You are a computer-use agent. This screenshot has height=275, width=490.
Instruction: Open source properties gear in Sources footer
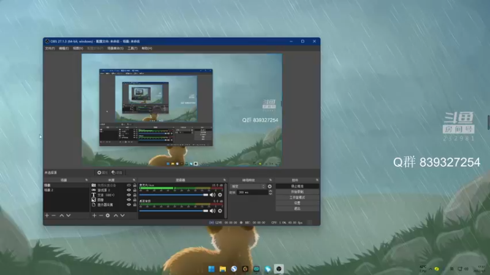pyautogui.click(x=108, y=216)
